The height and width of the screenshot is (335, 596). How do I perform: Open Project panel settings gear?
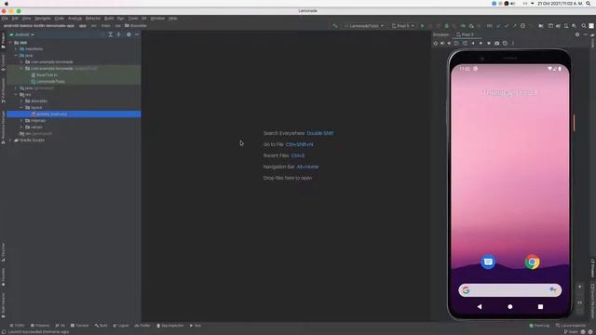point(129,34)
